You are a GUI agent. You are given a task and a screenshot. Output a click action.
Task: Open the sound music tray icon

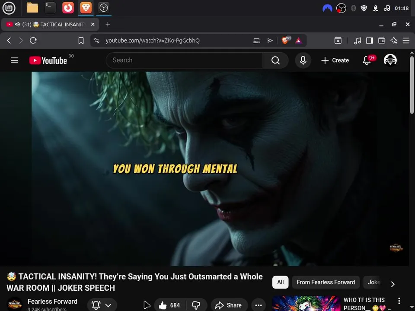click(386, 9)
